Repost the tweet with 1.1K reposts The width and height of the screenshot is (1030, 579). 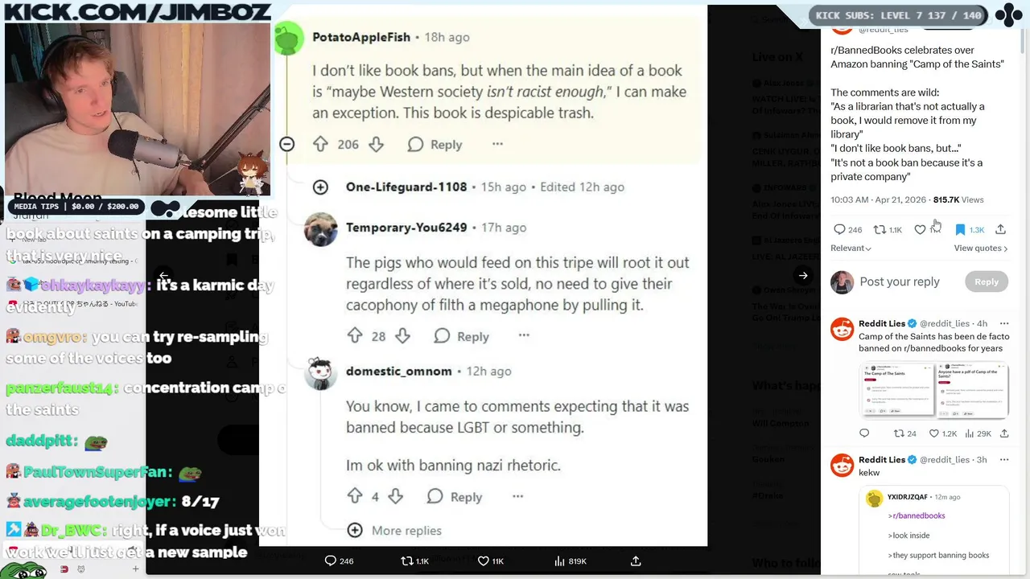(x=880, y=230)
